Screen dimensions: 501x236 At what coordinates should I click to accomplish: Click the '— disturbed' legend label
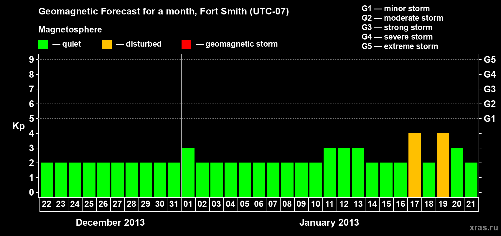coord(139,44)
